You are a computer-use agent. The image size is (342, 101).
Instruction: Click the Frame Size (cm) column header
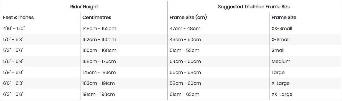(218, 17)
